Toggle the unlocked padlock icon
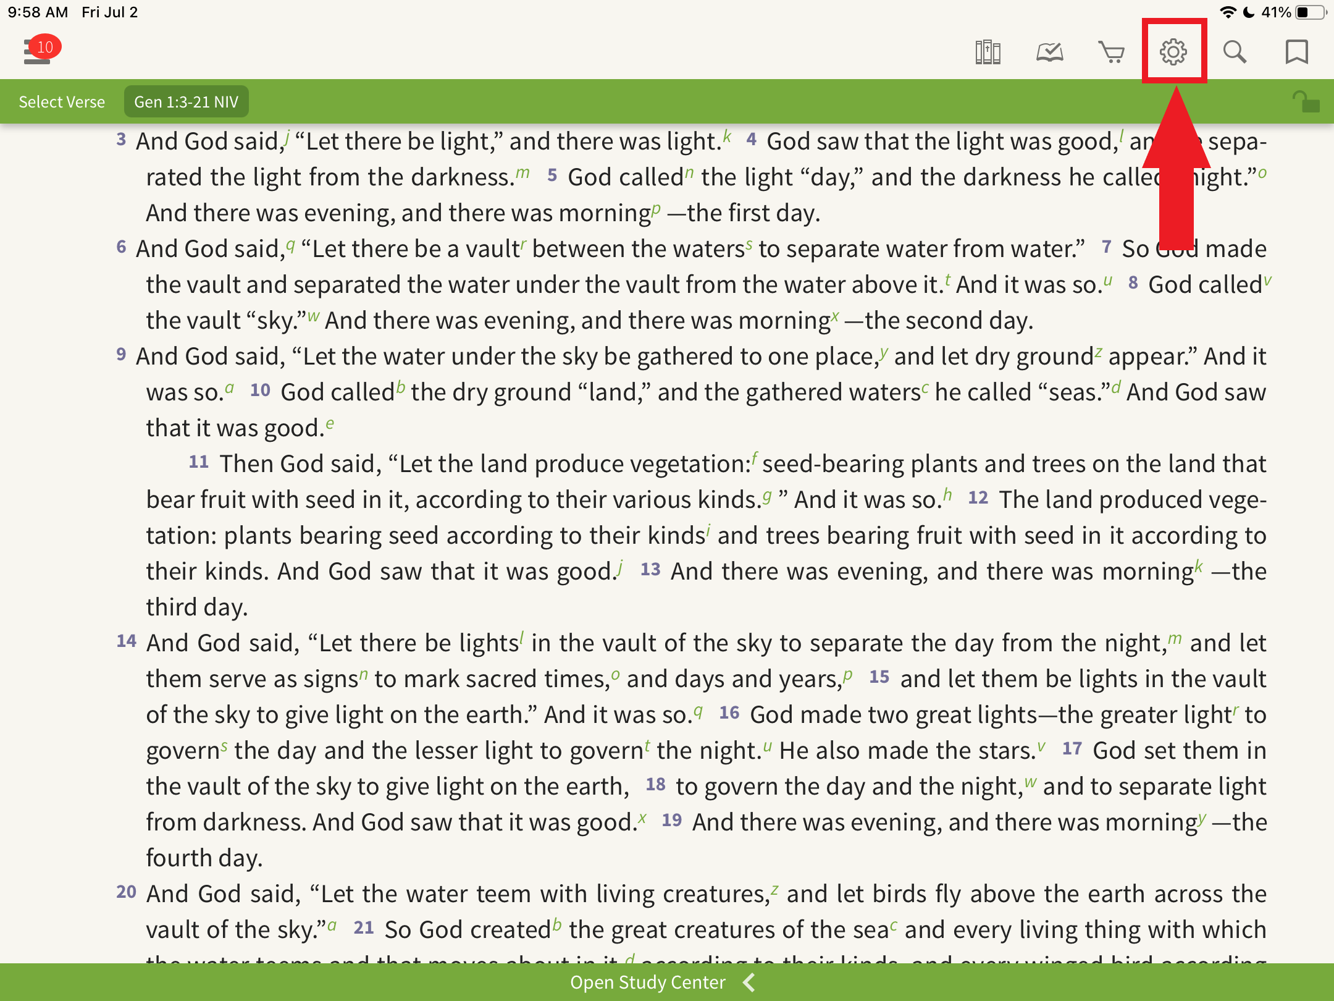This screenshot has height=1001, width=1334. pos(1306,102)
